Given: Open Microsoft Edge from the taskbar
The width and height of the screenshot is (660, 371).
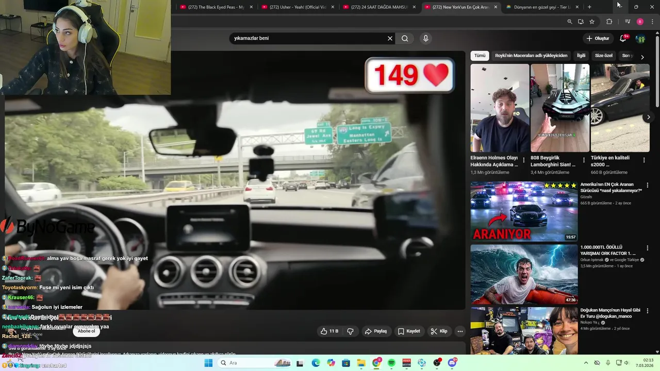Looking at the screenshot, I should [x=316, y=363].
